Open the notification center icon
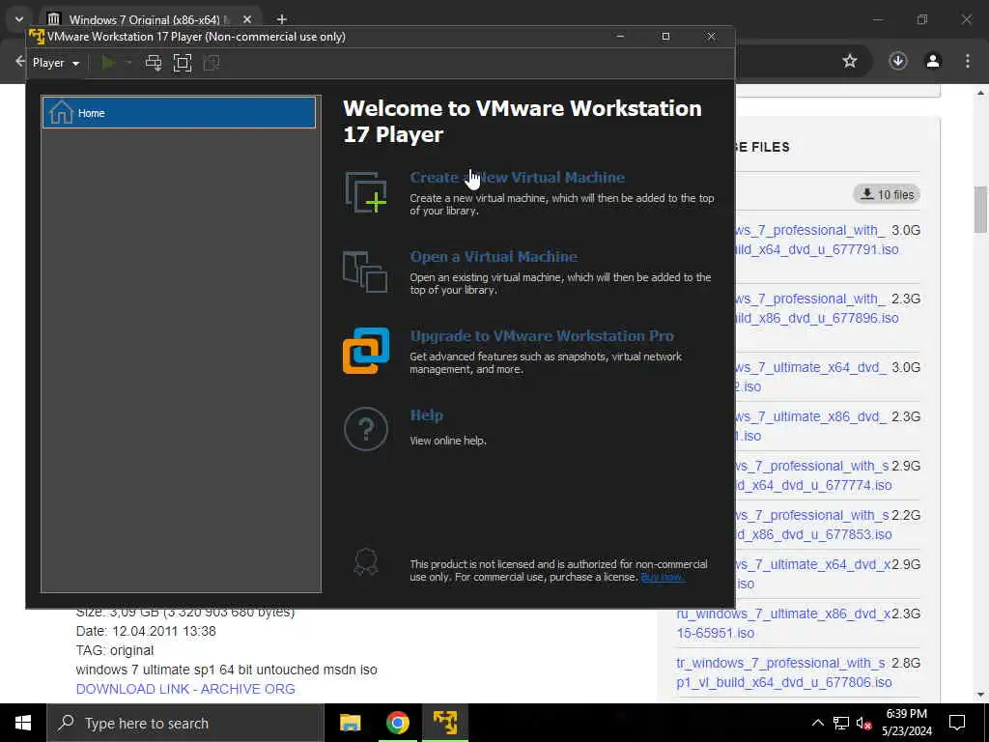 [x=957, y=723]
